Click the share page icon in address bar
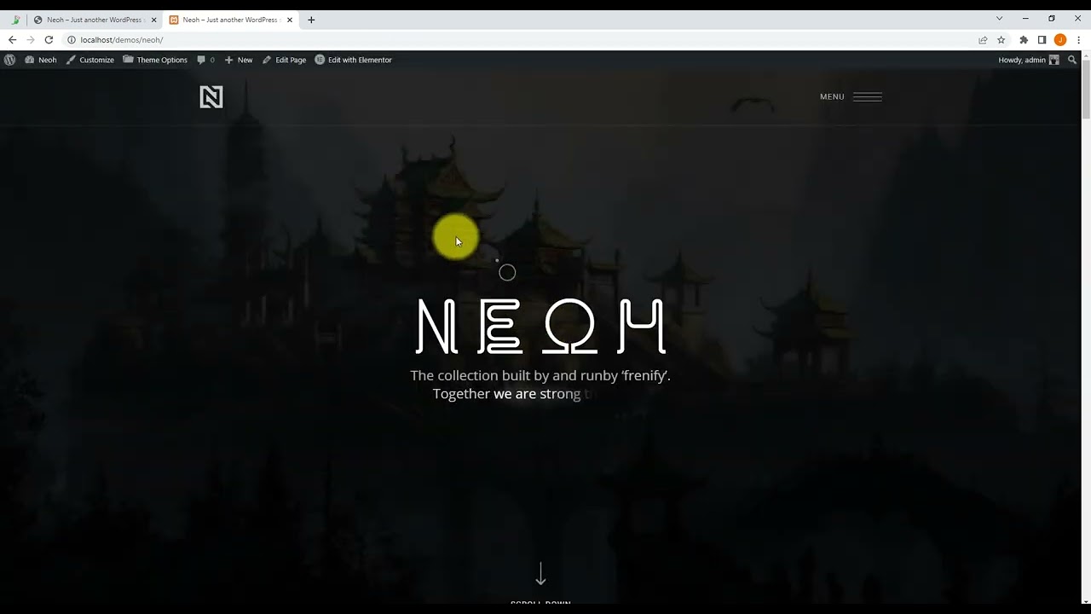 pos(983,40)
